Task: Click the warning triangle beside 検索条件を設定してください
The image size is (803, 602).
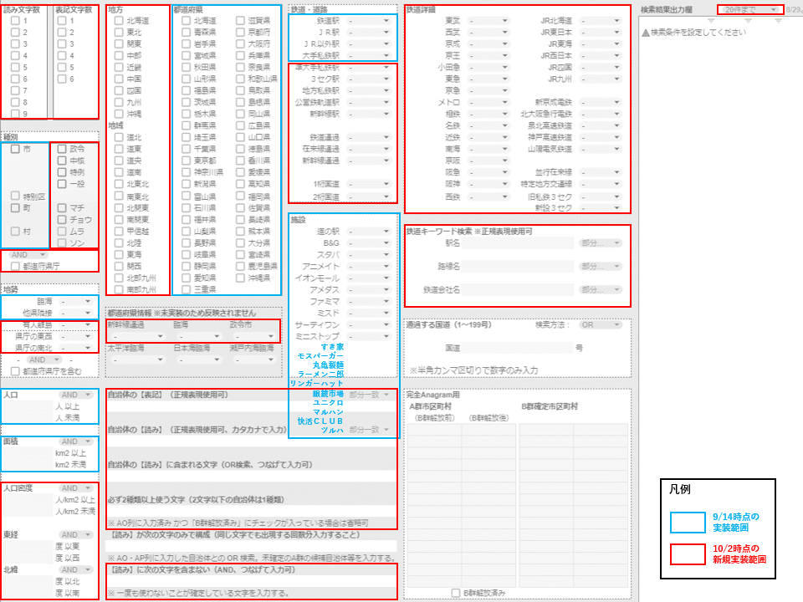Action: tap(646, 33)
